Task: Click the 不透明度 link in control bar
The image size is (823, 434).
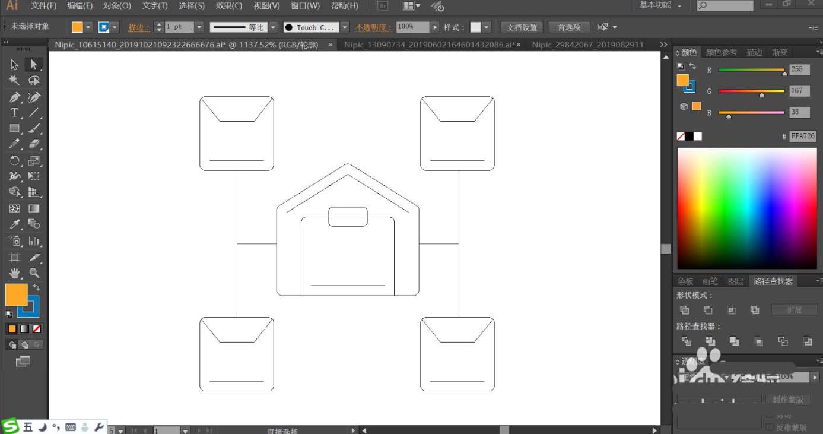Action: tap(373, 27)
